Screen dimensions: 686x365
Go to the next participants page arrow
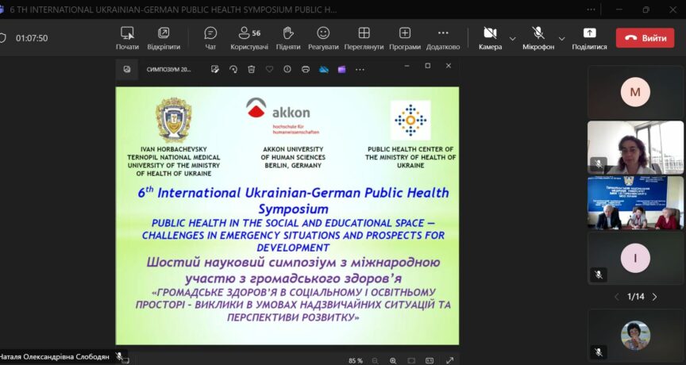[x=654, y=297]
